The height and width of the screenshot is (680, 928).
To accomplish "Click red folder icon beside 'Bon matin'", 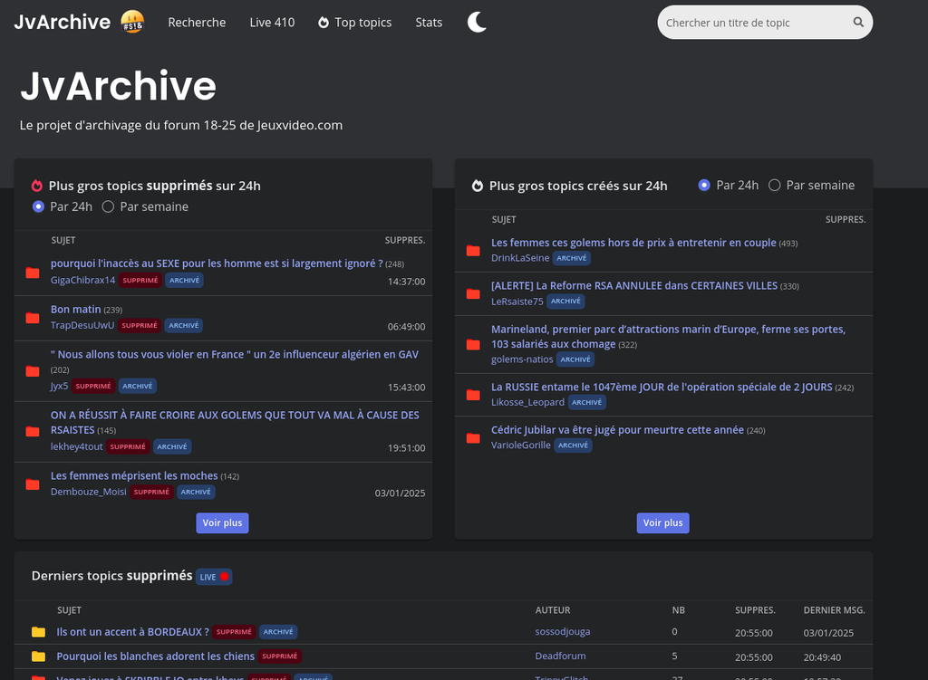I will tap(33, 318).
